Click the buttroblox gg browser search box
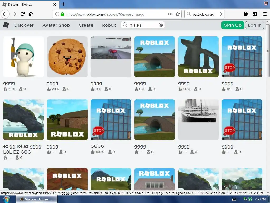This screenshot has height=203, width=270. tap(204, 14)
